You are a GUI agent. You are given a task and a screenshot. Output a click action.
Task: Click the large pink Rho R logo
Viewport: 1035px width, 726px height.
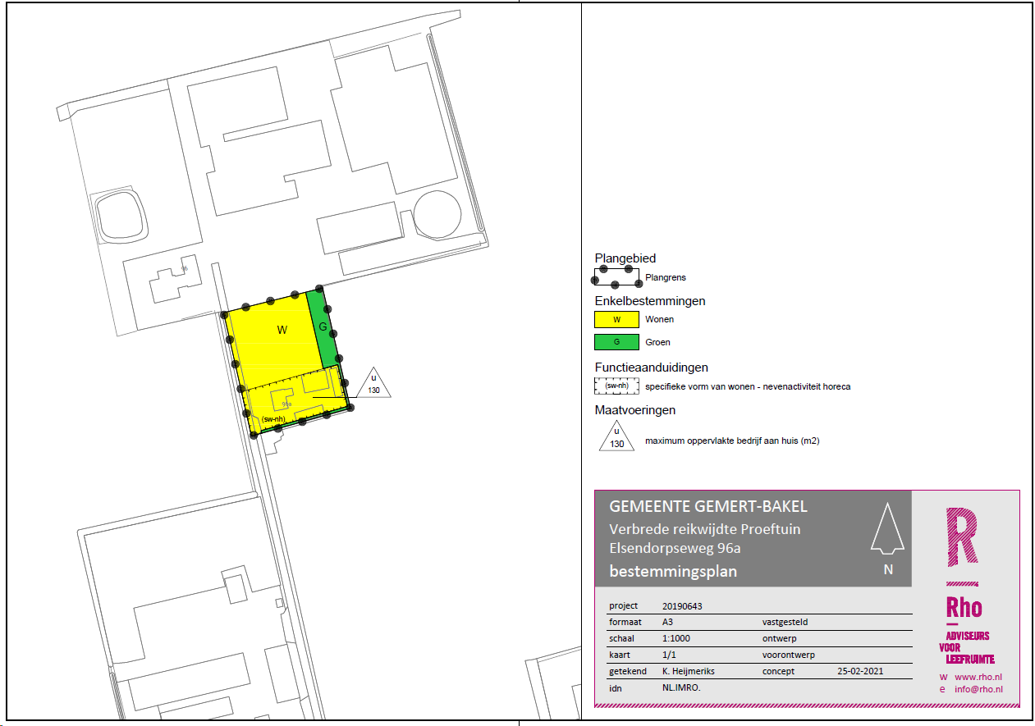click(x=962, y=536)
